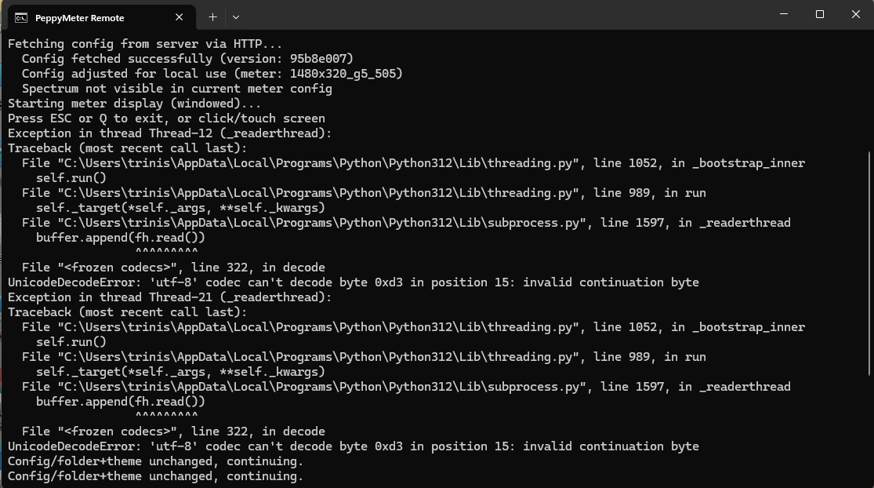Click the "Spectrum not visible" message line
Image resolution: width=874 pixels, height=488 pixels.
tap(176, 89)
